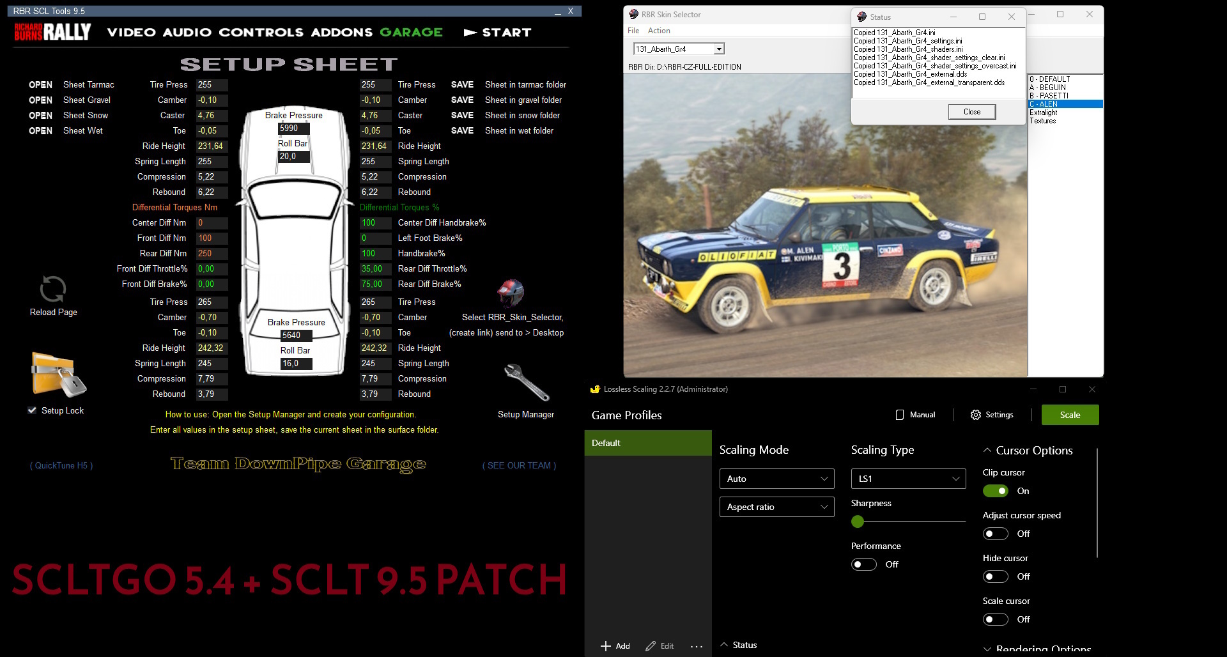Screen dimensions: 1227x657
Task: Open the LS1 Scaling Type dropdown
Action: point(908,479)
